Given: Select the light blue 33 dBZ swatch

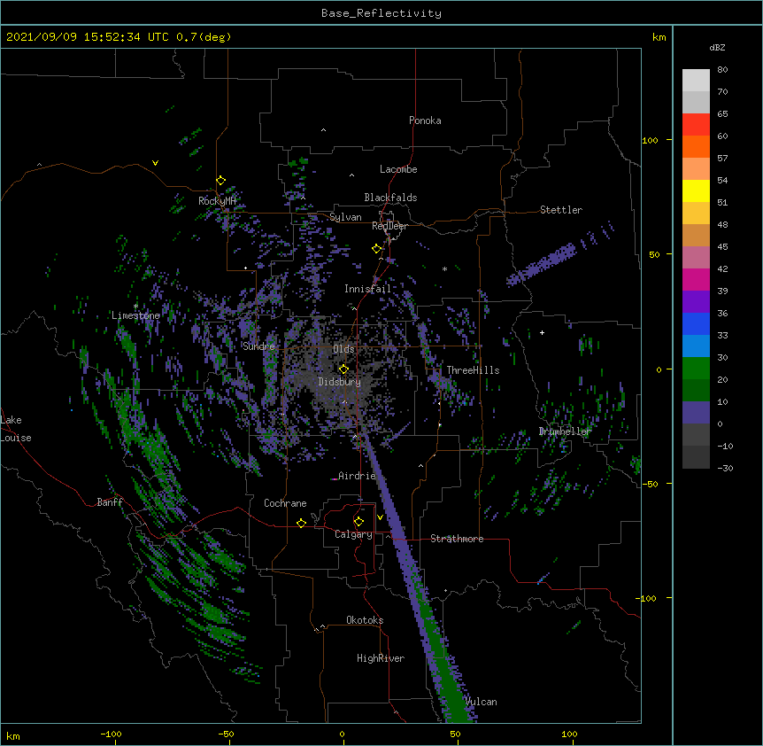Looking at the screenshot, I should pos(696,346).
